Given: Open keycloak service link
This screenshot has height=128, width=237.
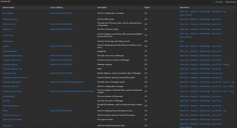Looking at the screenshot, I should (x=6, y=101).
